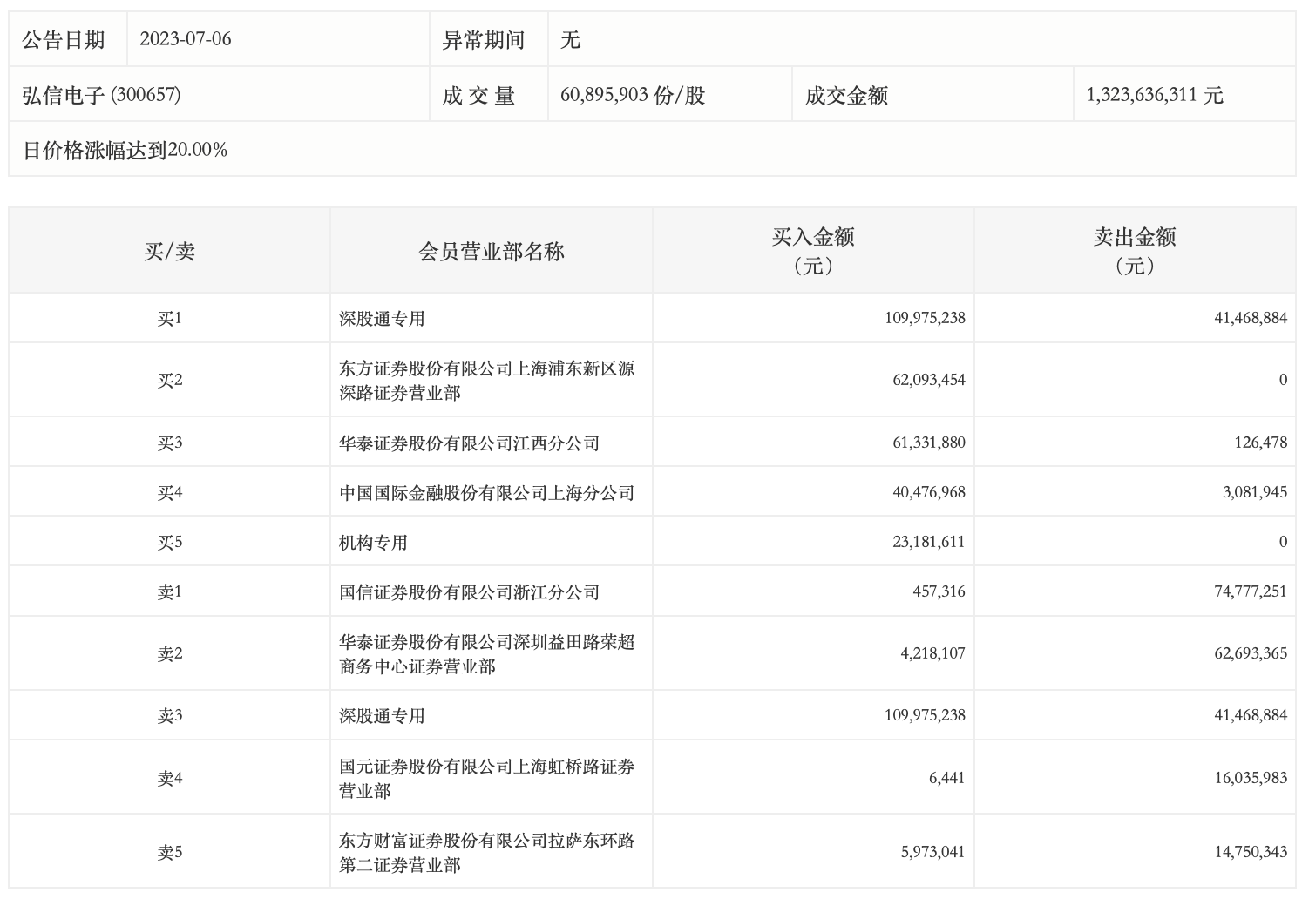The image size is (1302, 899).
Task: Click the 会员营业部名称 column header
Action: (492, 252)
